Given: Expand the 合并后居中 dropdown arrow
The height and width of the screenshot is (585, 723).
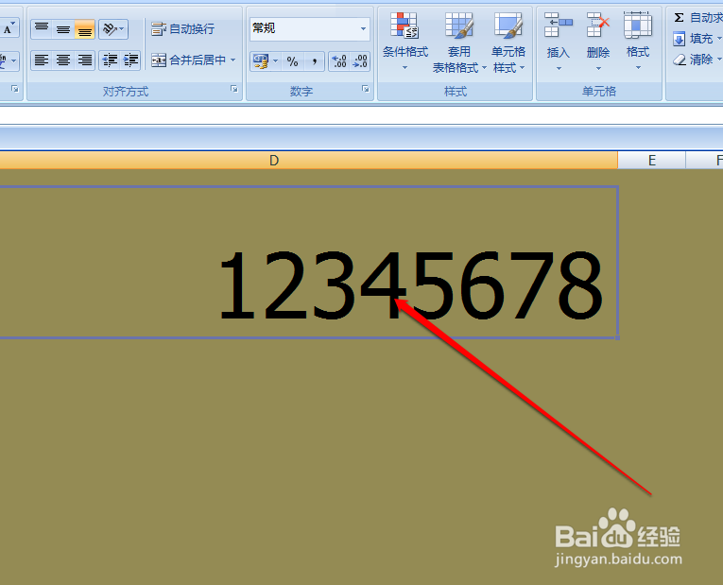Looking at the screenshot, I should click(x=232, y=60).
